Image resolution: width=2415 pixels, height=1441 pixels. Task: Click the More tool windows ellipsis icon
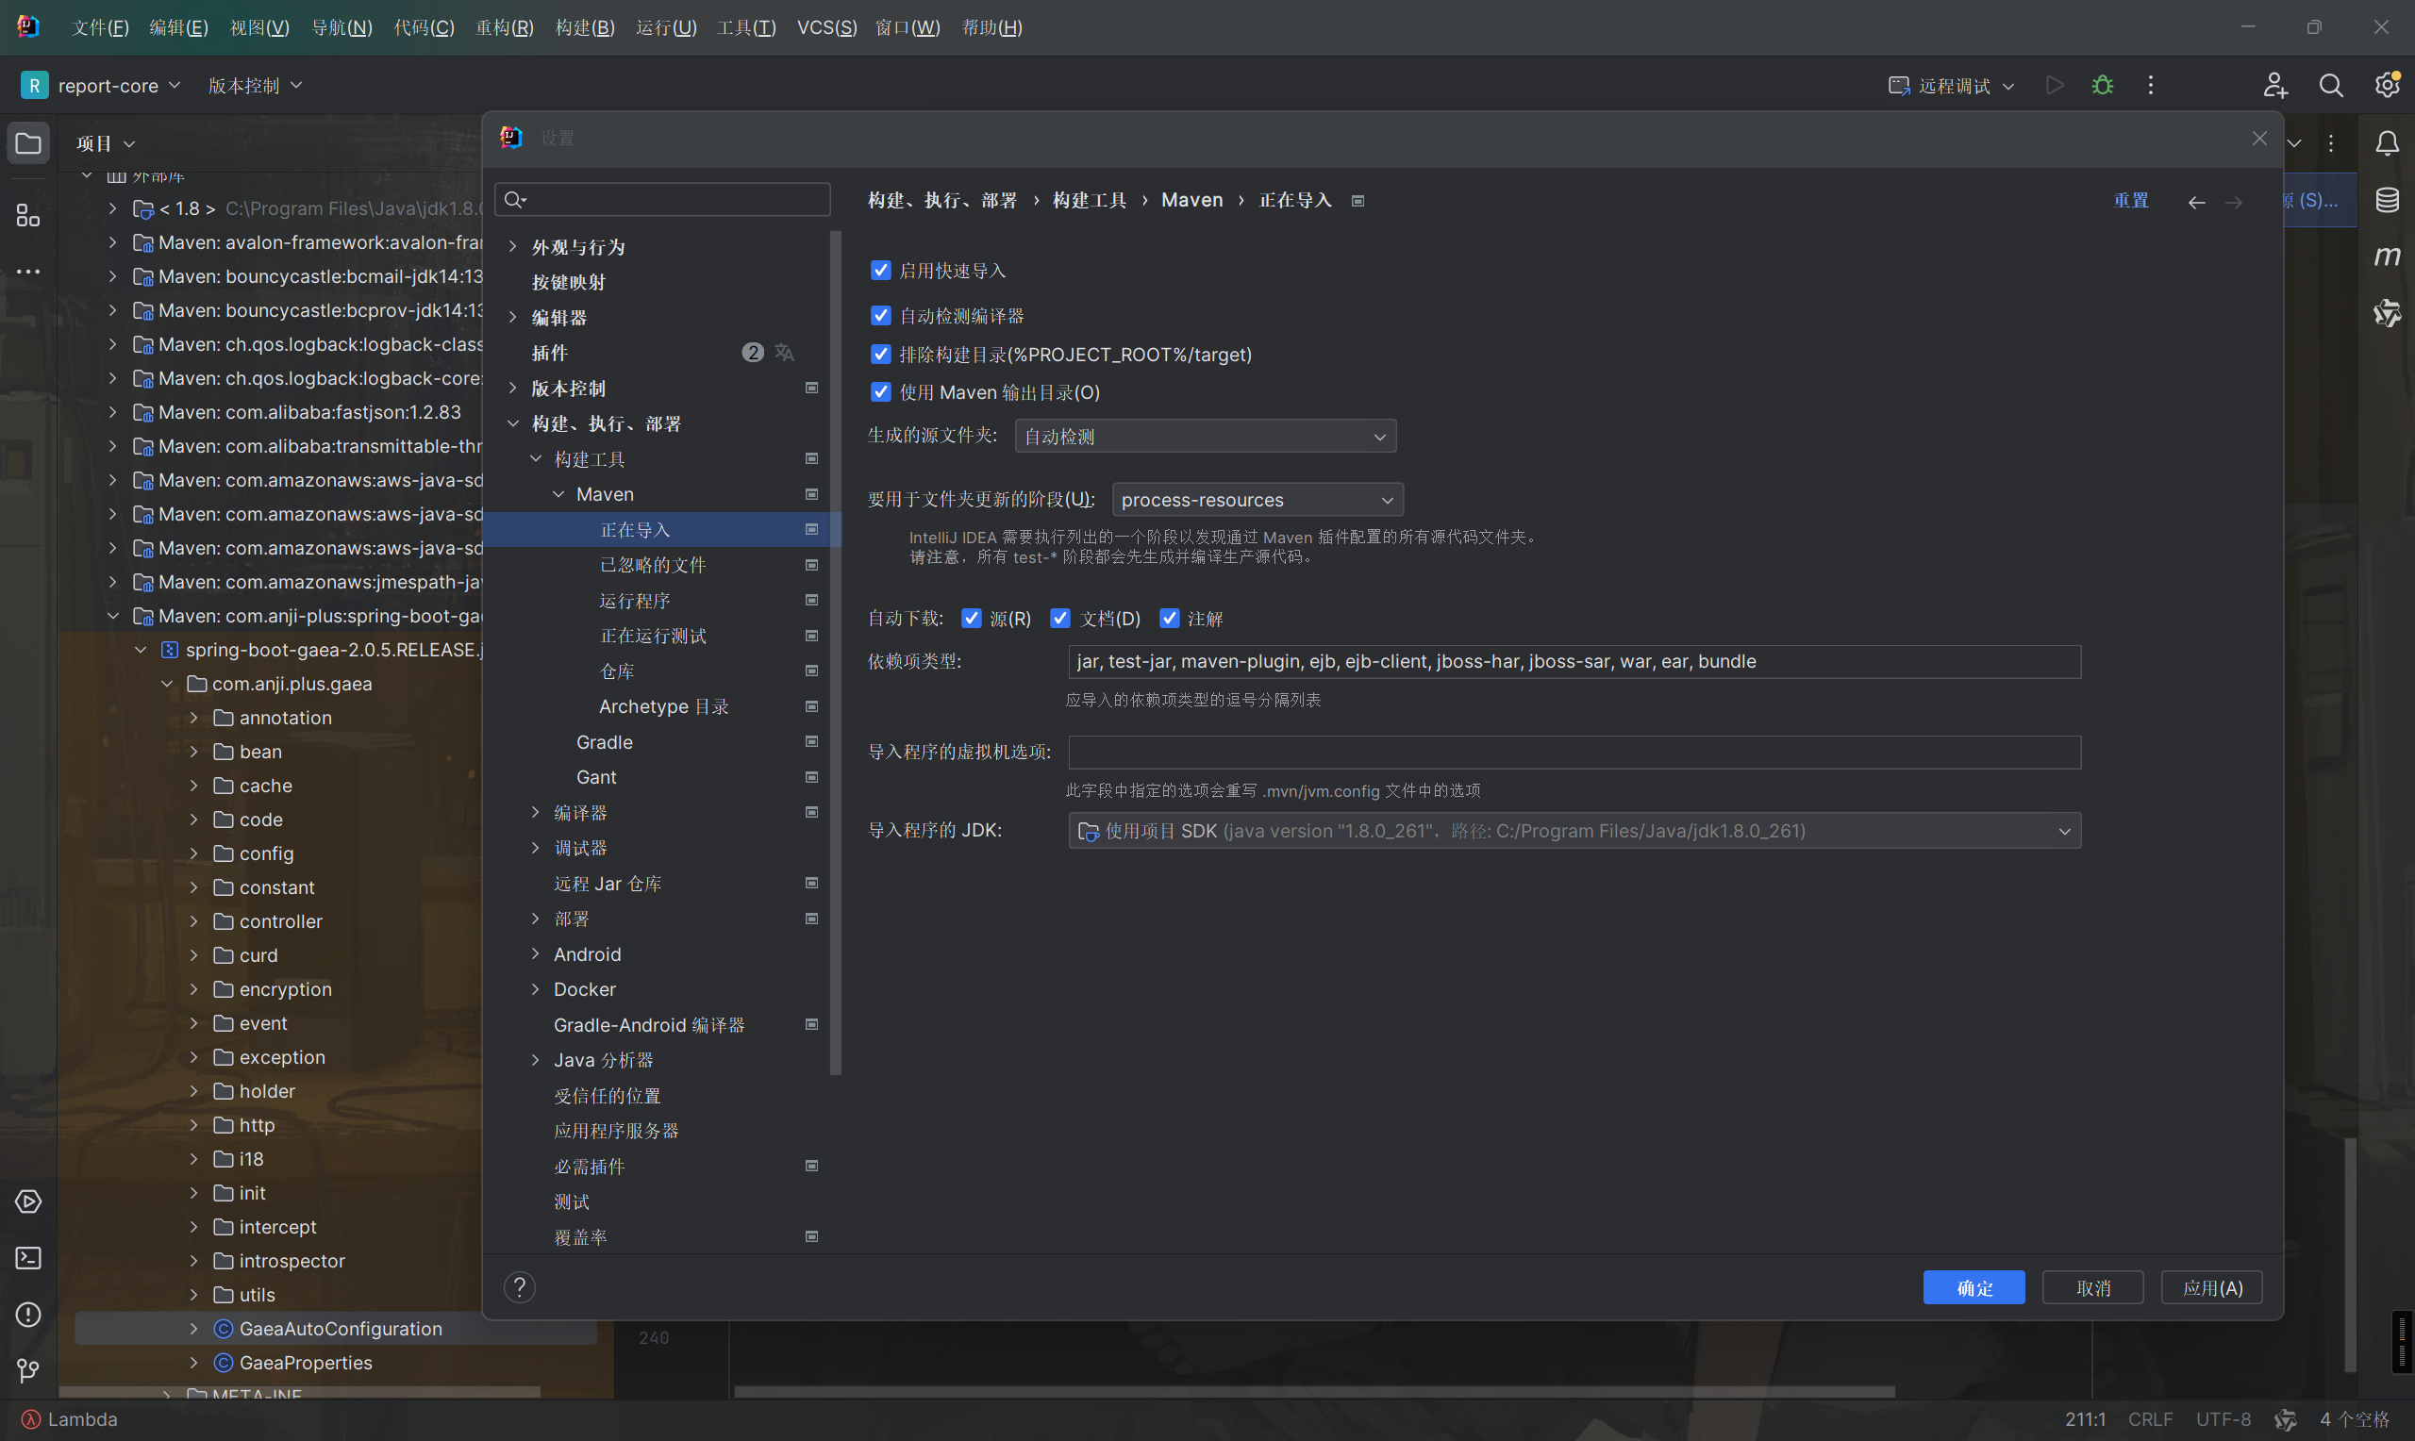(x=28, y=271)
